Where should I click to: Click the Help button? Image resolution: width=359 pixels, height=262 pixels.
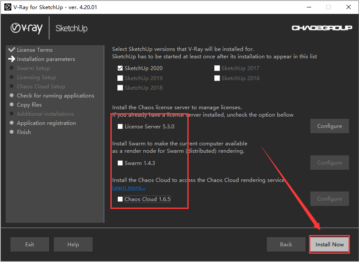point(73,244)
